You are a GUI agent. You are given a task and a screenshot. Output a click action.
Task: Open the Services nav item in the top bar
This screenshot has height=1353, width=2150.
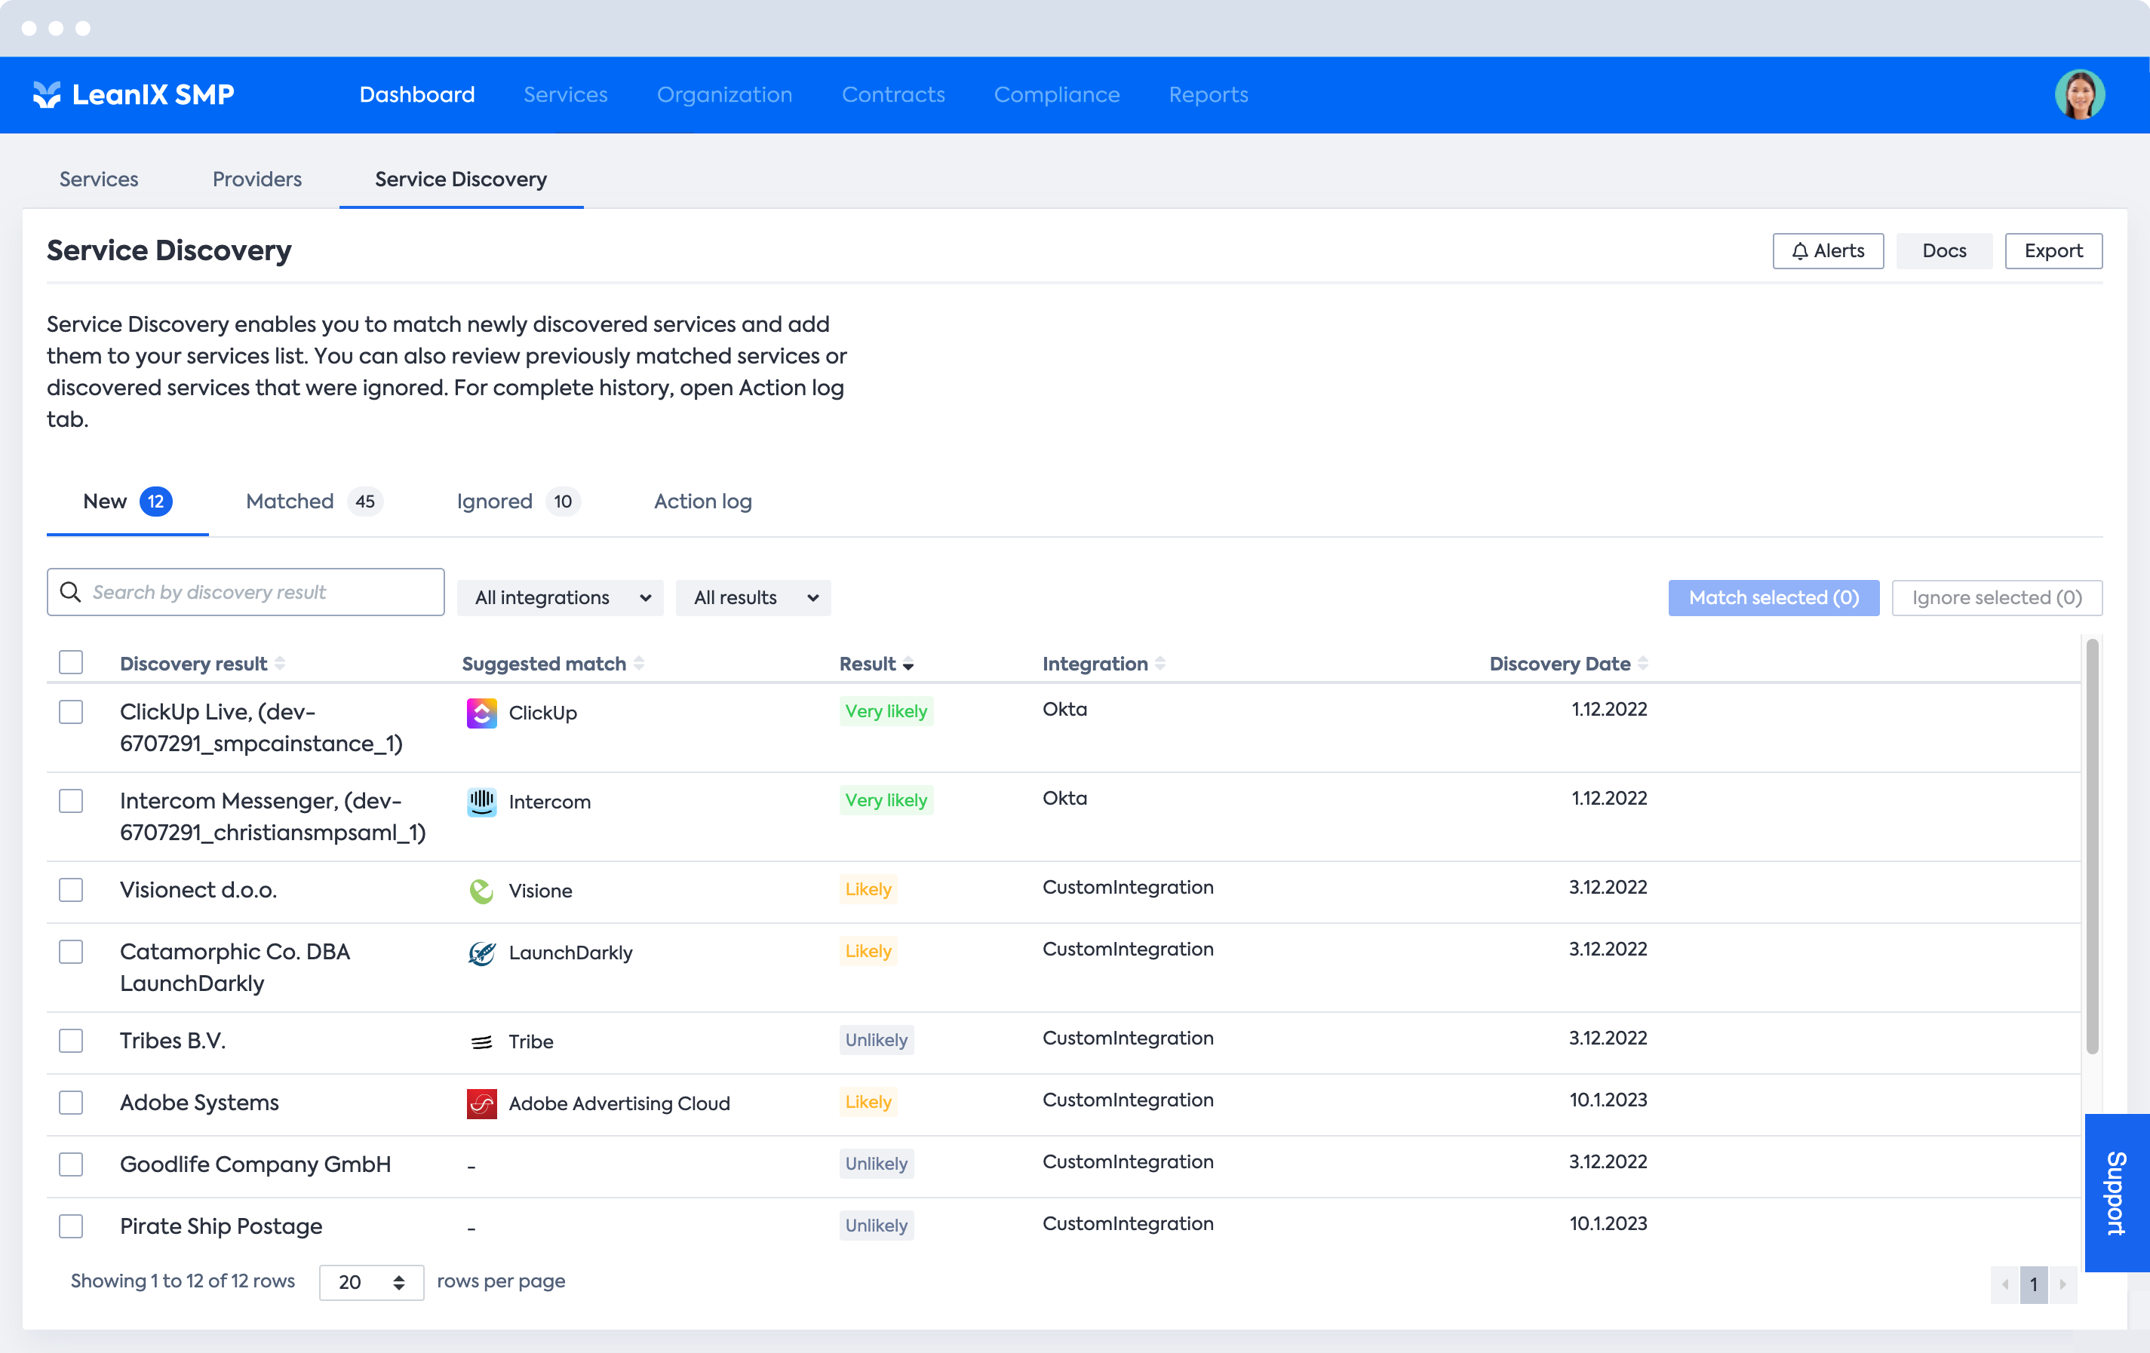point(565,94)
